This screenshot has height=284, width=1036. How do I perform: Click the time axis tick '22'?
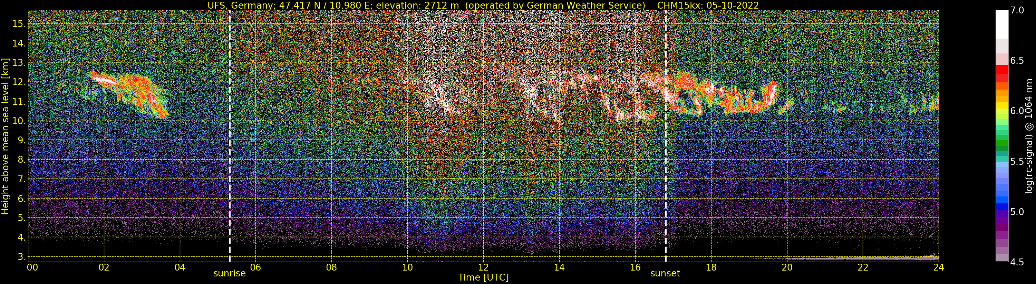tap(863, 267)
